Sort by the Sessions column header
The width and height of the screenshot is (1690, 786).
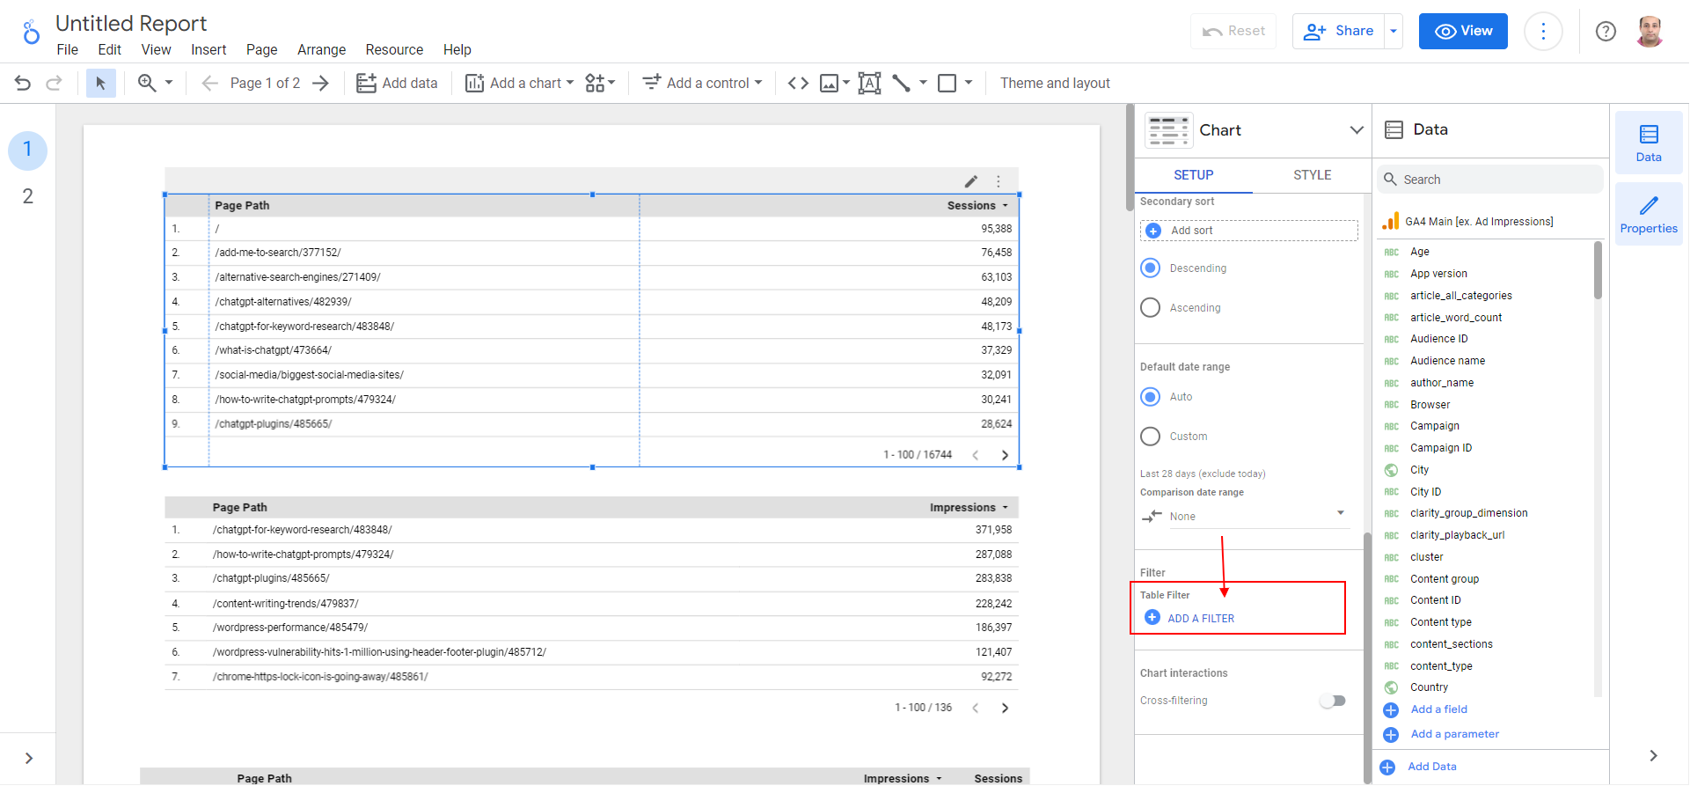click(x=971, y=205)
